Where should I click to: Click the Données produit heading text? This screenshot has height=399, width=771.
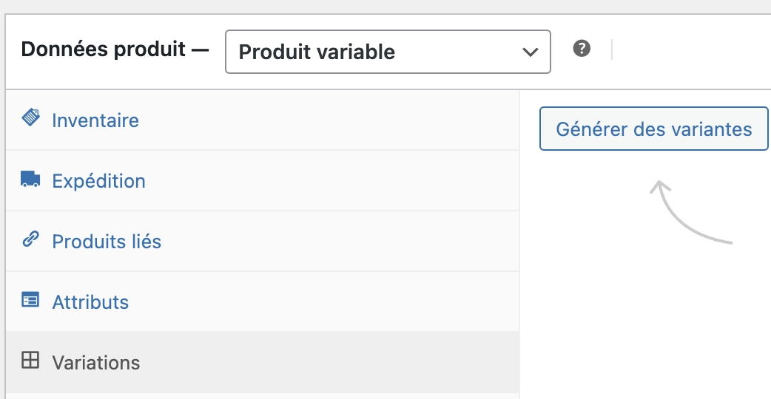(x=104, y=50)
